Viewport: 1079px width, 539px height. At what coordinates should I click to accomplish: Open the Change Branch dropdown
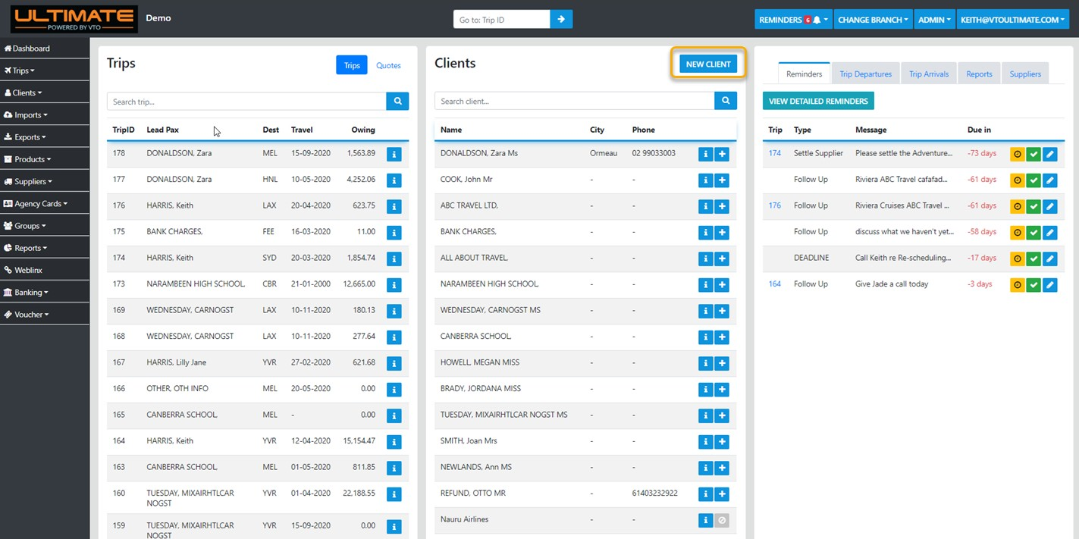click(x=873, y=20)
